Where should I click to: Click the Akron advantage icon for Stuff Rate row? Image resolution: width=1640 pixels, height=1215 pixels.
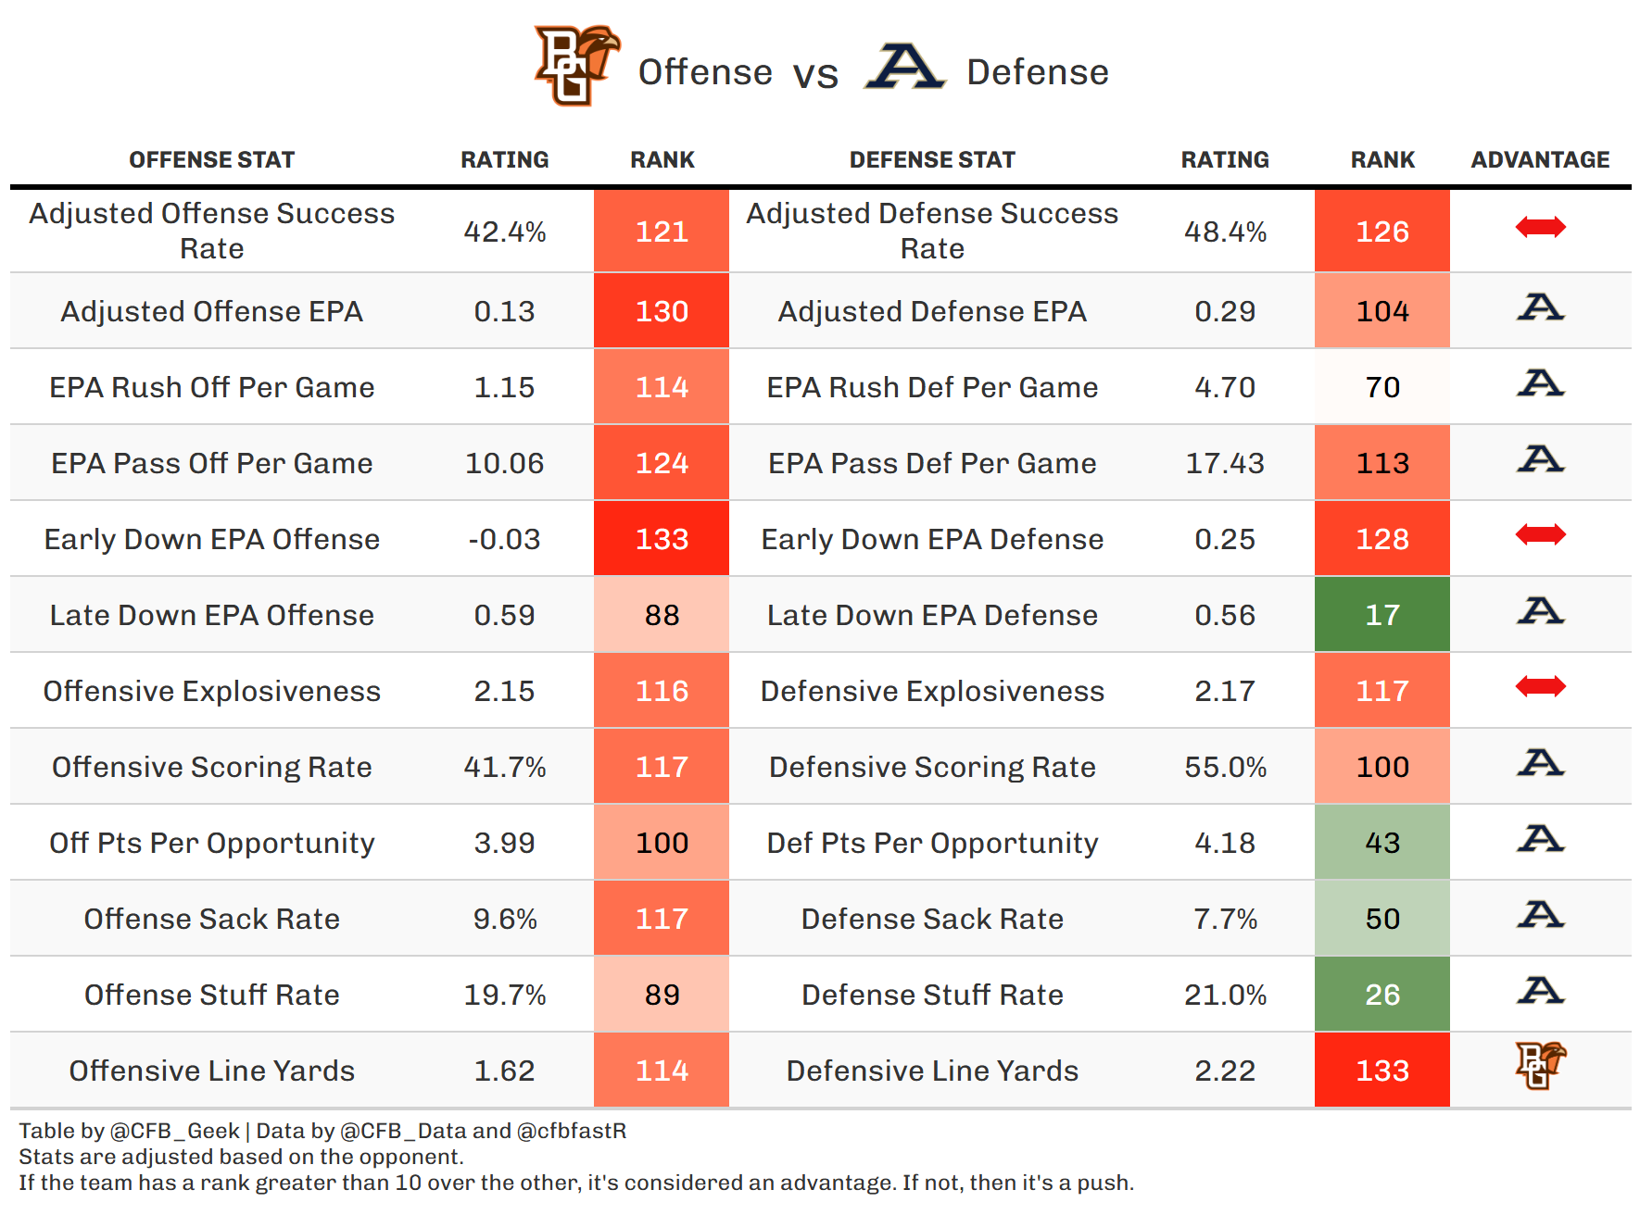1540,990
